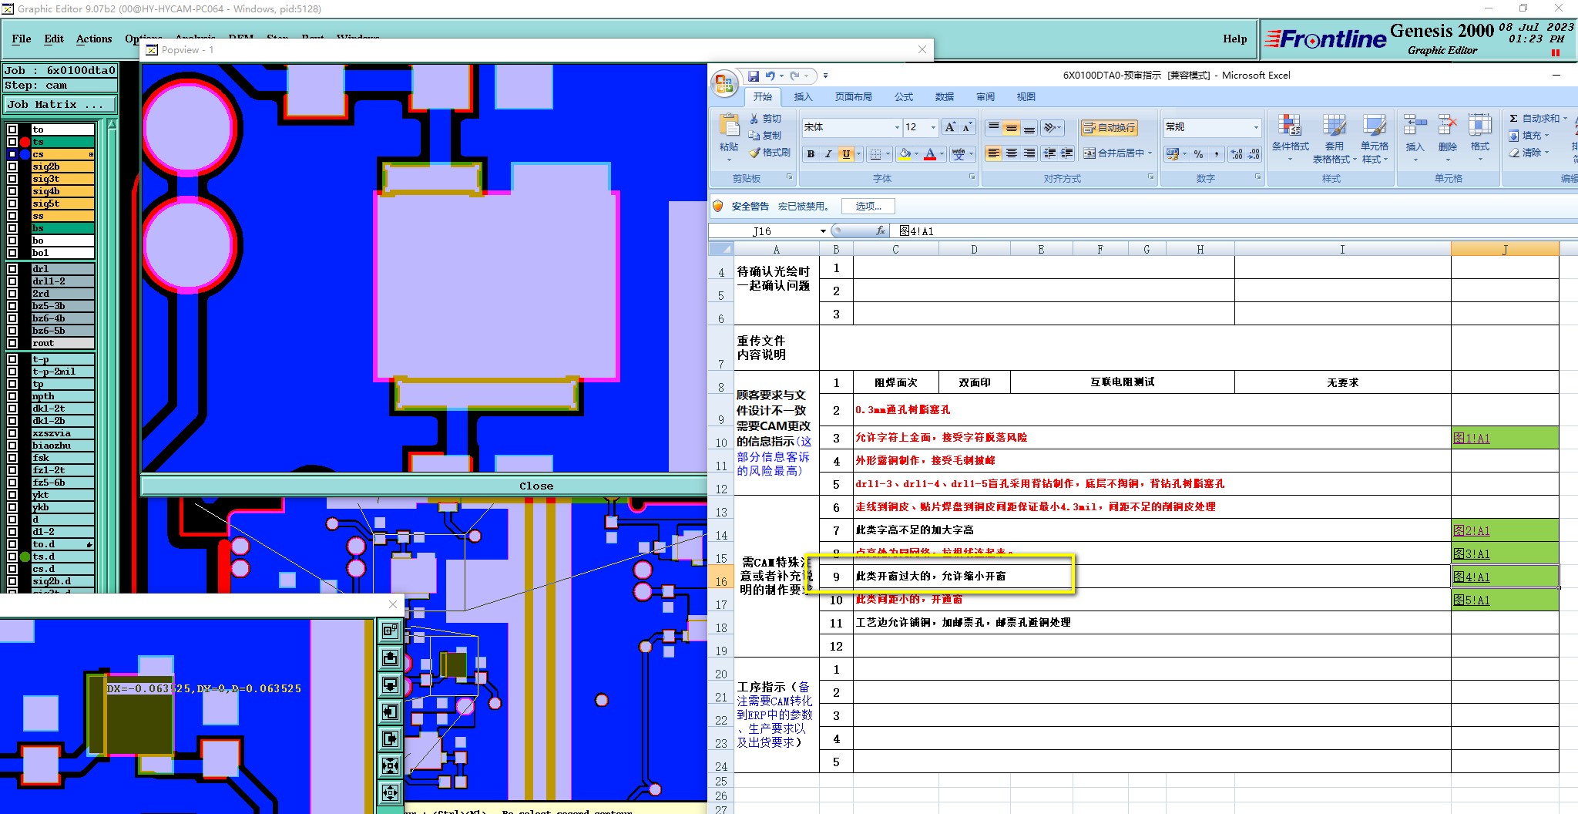Click the Genesis Pan Right tool button
This screenshot has width=1578, height=814.
pos(391,738)
